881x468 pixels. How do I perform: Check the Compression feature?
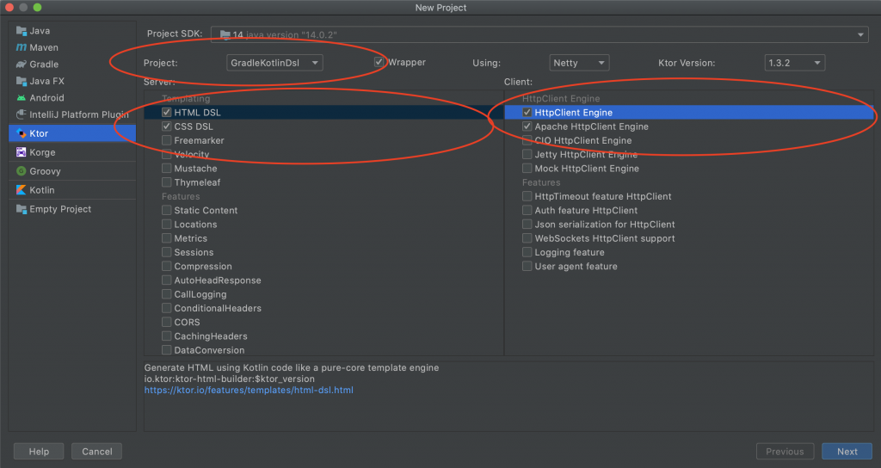pos(166,267)
